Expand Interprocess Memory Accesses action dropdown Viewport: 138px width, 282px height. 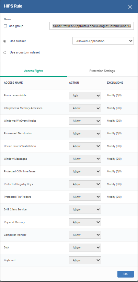(85, 108)
